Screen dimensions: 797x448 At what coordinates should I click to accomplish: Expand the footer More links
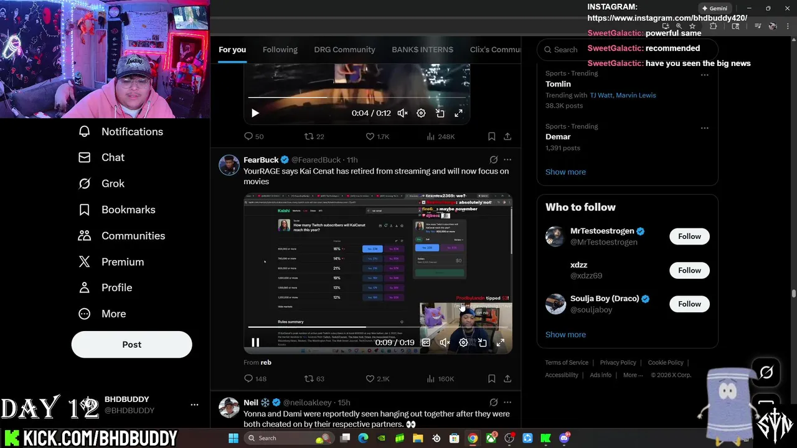(633, 375)
